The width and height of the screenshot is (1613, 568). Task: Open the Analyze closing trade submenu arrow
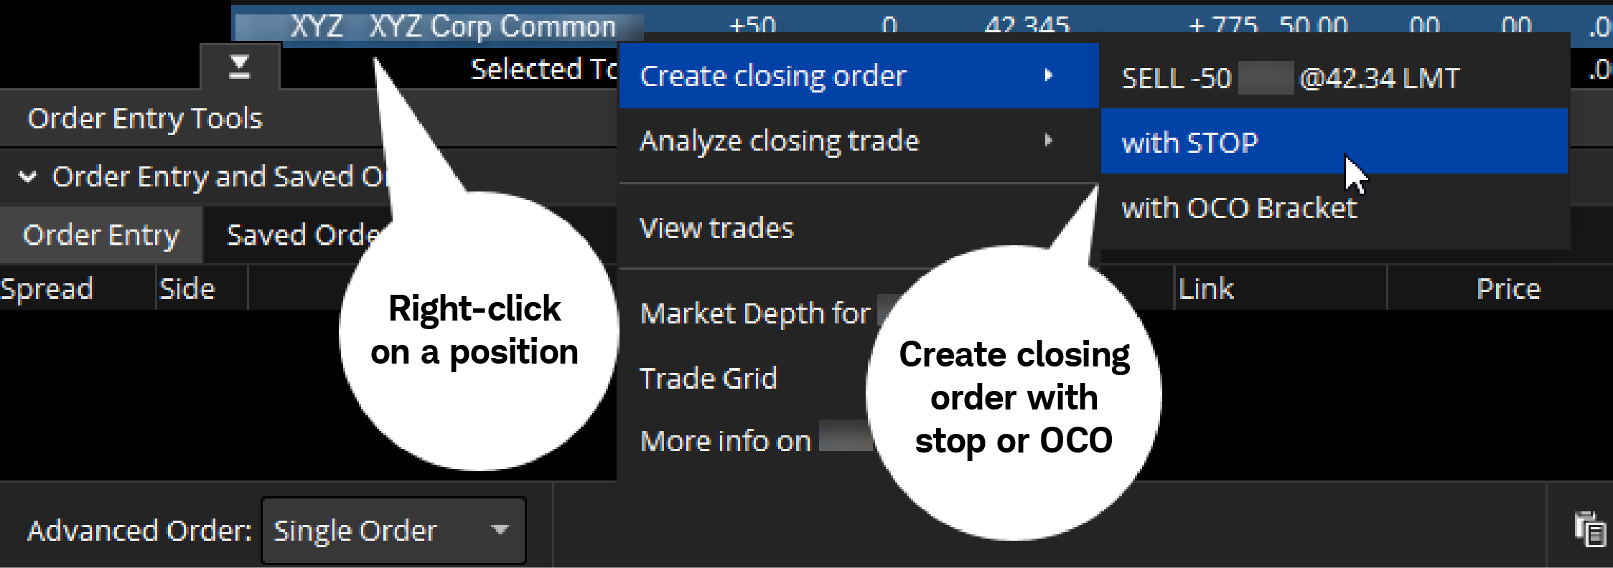click(x=1049, y=141)
